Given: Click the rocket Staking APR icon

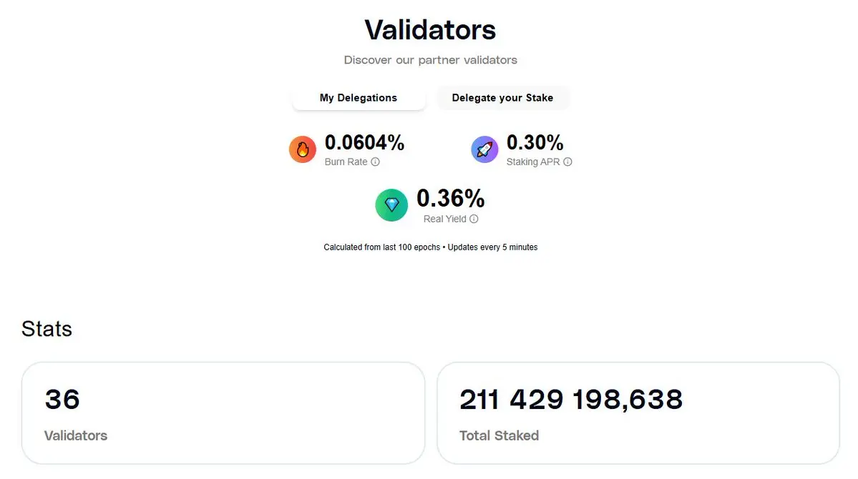Looking at the screenshot, I should tap(484, 149).
